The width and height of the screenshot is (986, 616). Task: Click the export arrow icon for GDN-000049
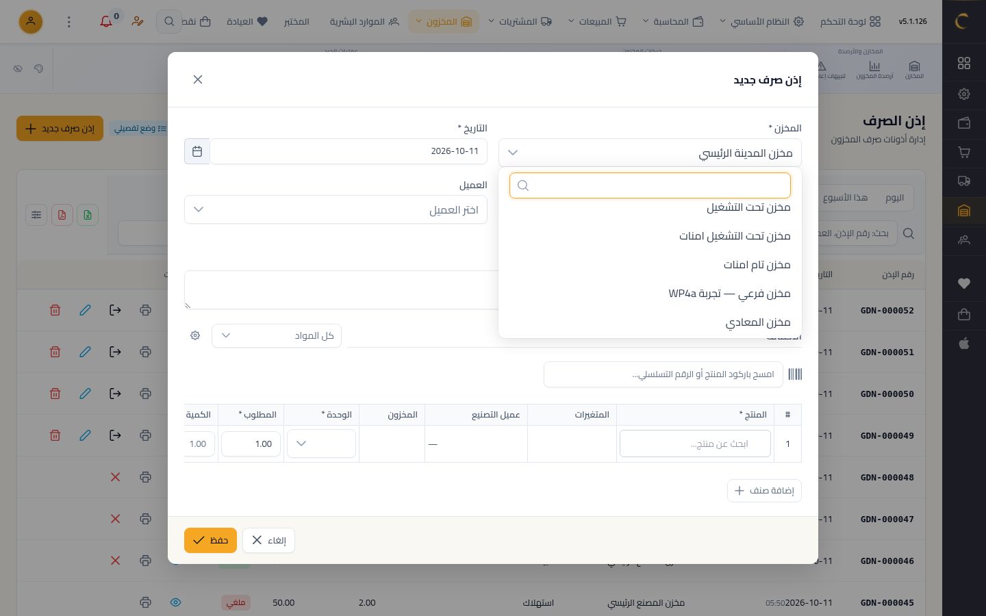click(x=115, y=435)
